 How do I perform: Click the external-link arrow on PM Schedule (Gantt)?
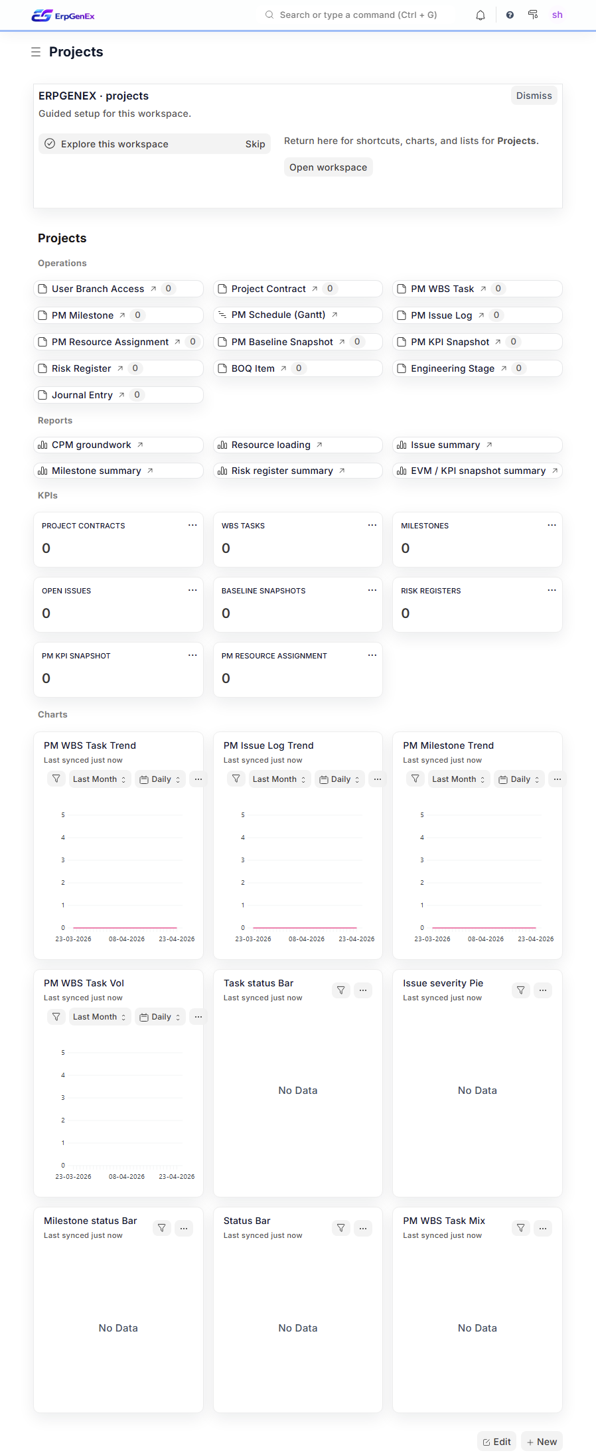tap(335, 315)
